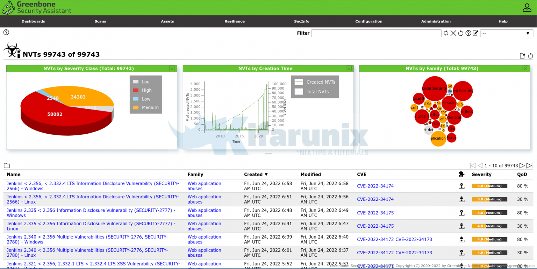Image resolution: width=537 pixels, height=269 pixels.
Task: Reset the filter using the circular arrow beside the X
Action: [x=461, y=33]
